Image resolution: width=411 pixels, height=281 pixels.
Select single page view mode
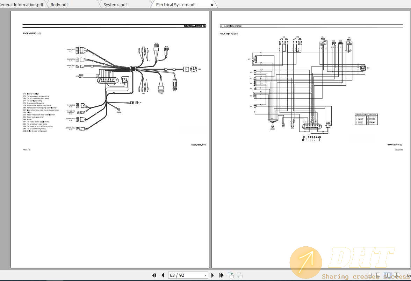point(369,275)
